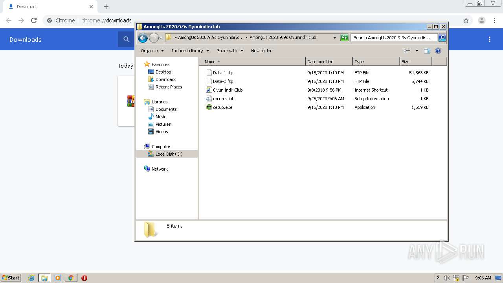503x283 pixels.
Task: Sort files by the Type column
Action: pyautogui.click(x=376, y=62)
